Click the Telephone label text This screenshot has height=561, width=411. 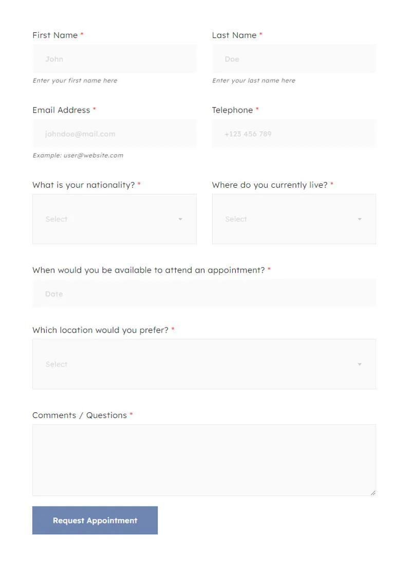tap(232, 110)
